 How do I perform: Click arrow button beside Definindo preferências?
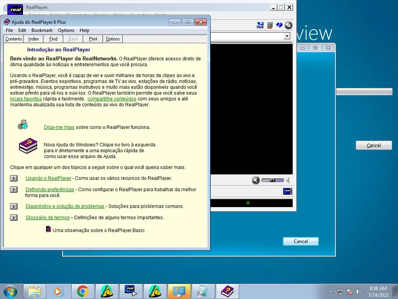coord(14,190)
